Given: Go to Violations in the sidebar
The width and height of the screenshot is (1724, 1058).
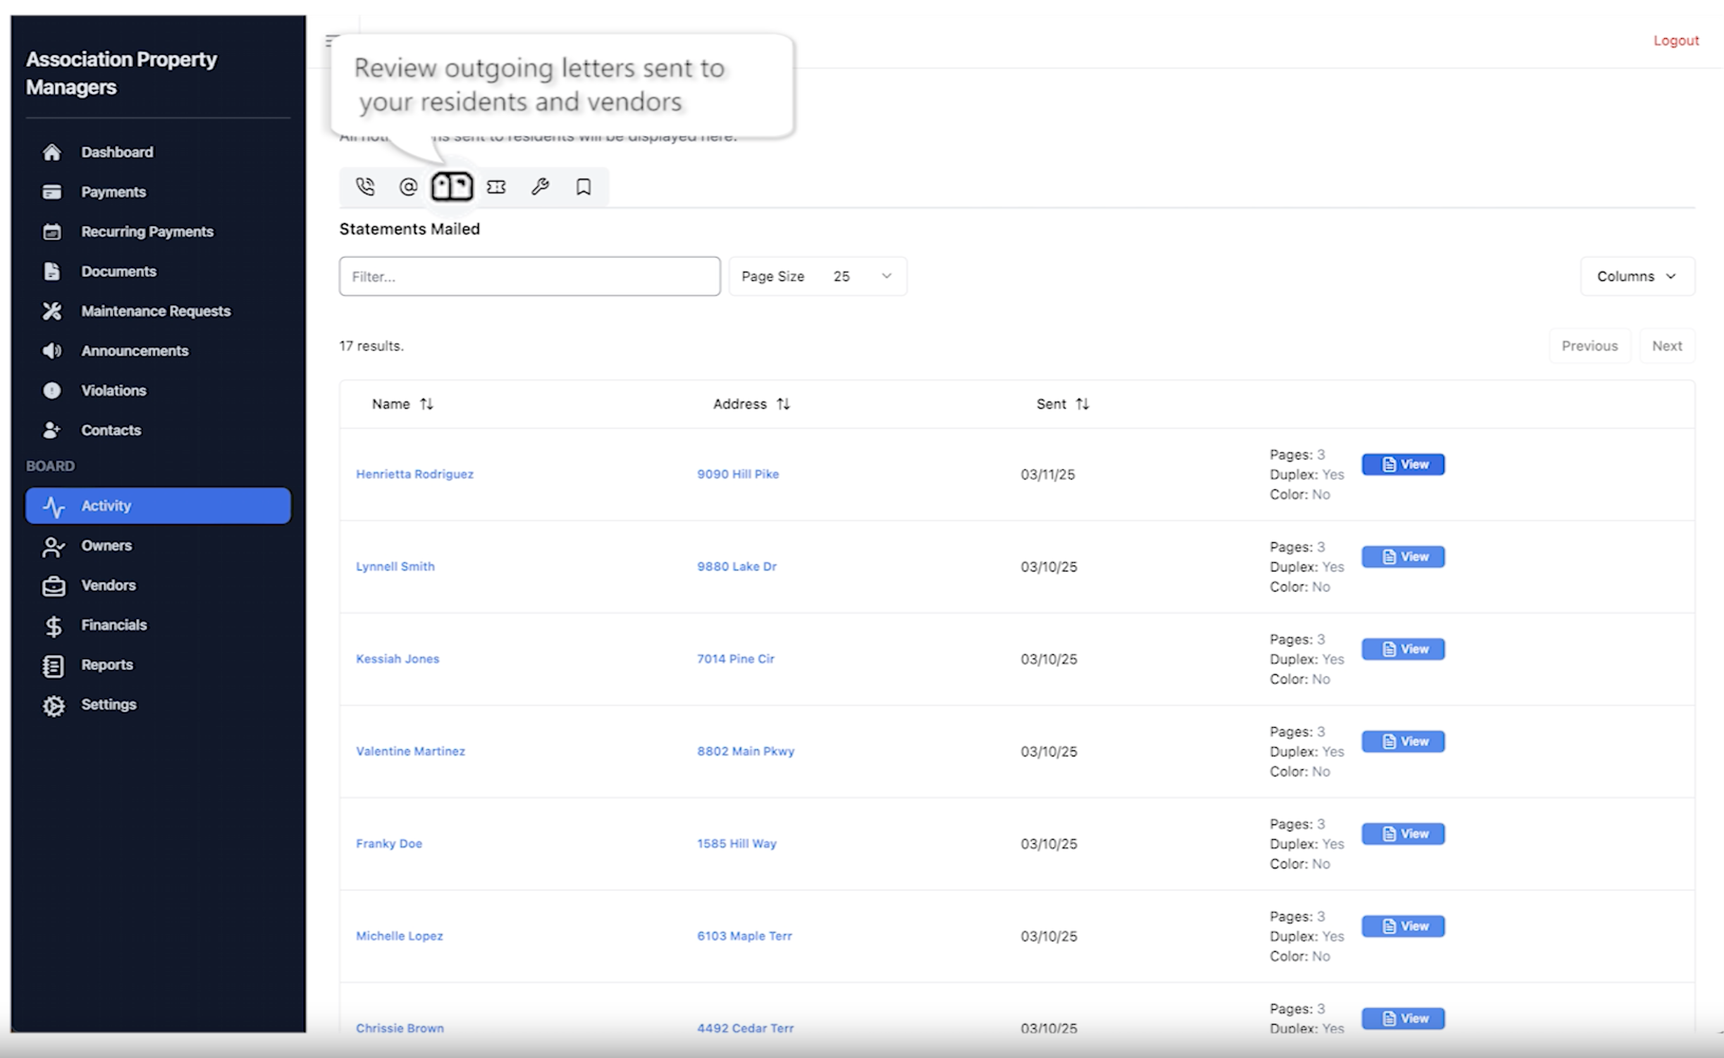Looking at the screenshot, I should click(x=113, y=390).
